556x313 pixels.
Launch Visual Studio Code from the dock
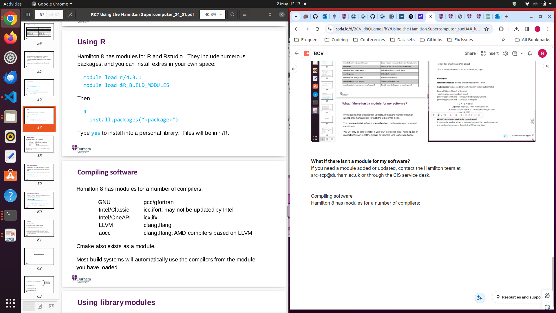(10, 97)
